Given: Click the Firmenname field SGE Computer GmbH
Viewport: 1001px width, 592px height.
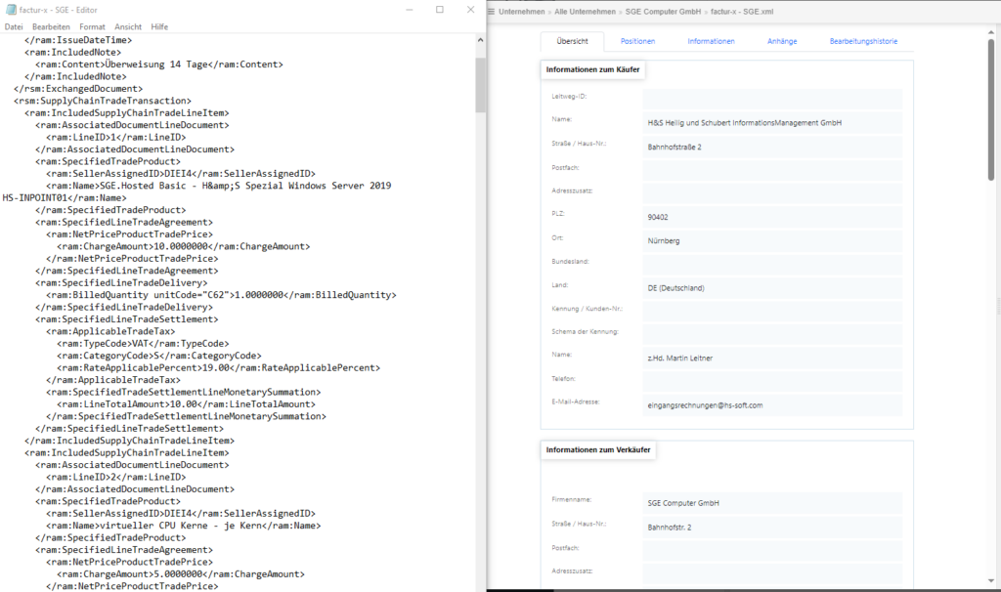Looking at the screenshot, I should coord(772,503).
